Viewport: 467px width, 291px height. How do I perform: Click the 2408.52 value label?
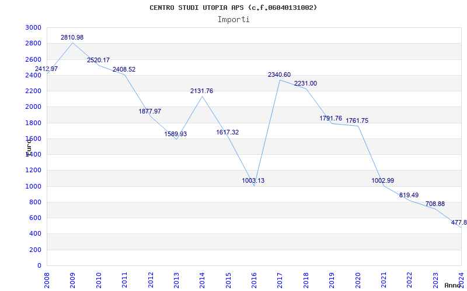124,69
